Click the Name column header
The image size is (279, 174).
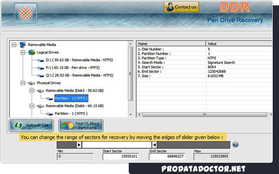171,43
